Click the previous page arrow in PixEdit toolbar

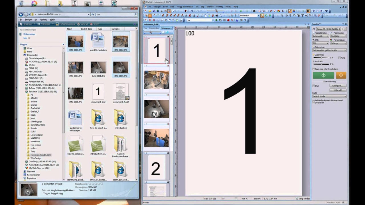tap(228, 11)
